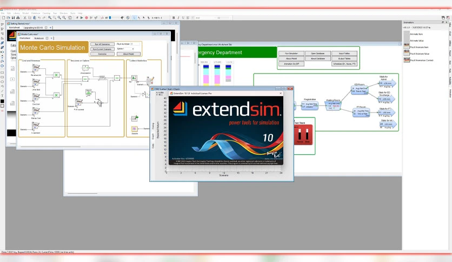
Task: Open the Library menu
Action: pyautogui.click(x=16, y=14)
